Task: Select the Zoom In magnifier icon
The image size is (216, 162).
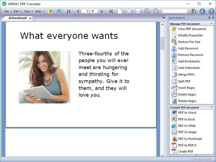Action: coord(147,11)
